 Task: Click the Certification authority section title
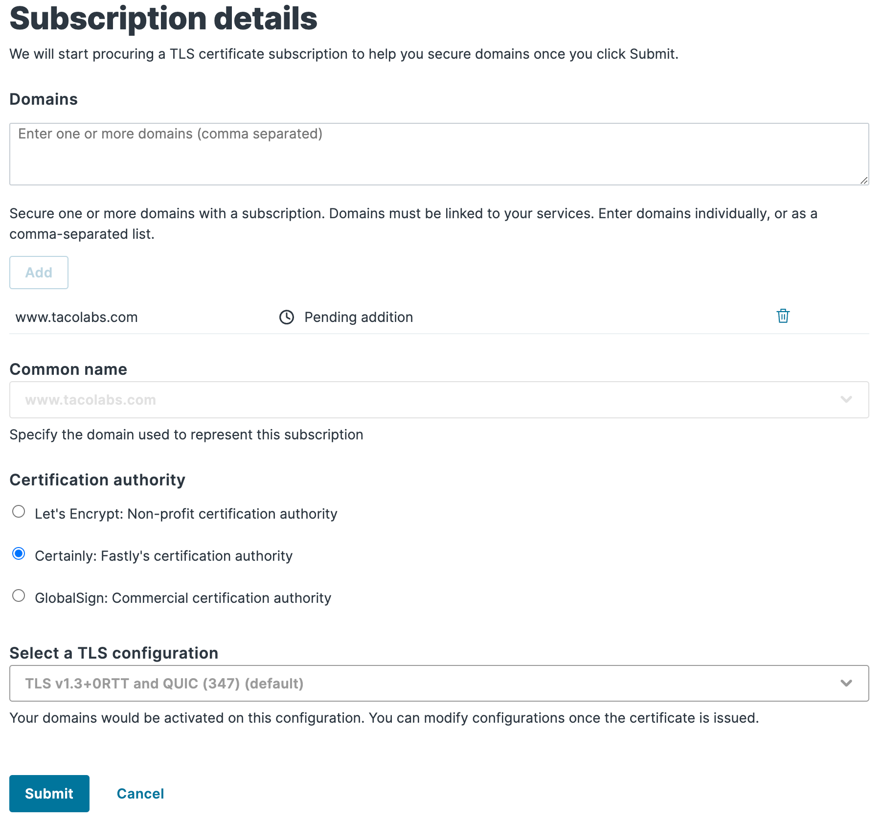pos(97,480)
